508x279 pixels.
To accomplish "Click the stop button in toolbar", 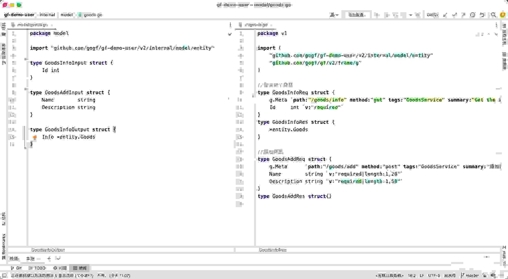I will click(418, 15).
